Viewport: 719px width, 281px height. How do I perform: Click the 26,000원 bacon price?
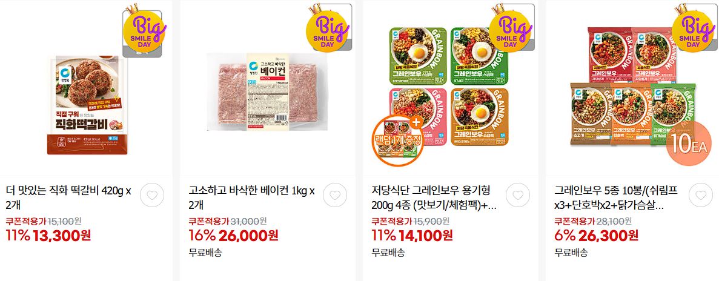pos(248,236)
